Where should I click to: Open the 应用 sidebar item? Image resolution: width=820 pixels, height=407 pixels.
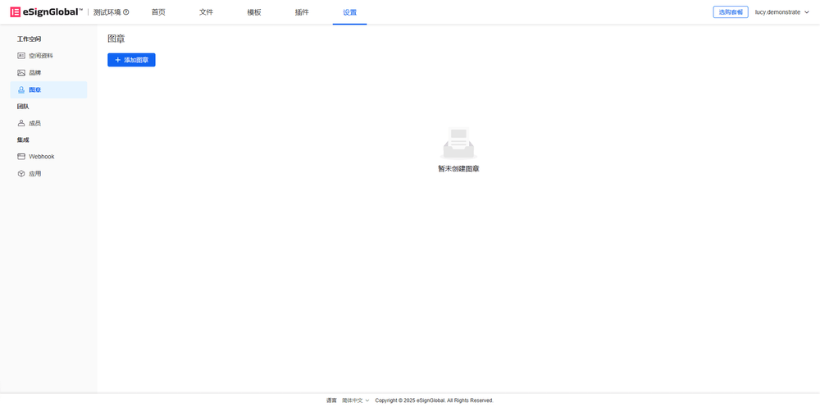(x=34, y=174)
